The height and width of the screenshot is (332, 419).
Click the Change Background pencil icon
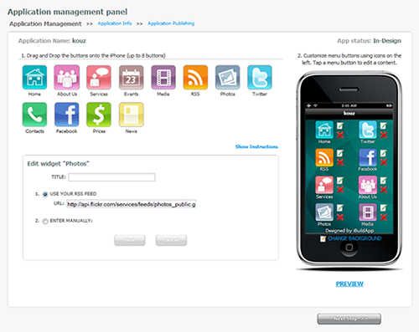(x=323, y=238)
